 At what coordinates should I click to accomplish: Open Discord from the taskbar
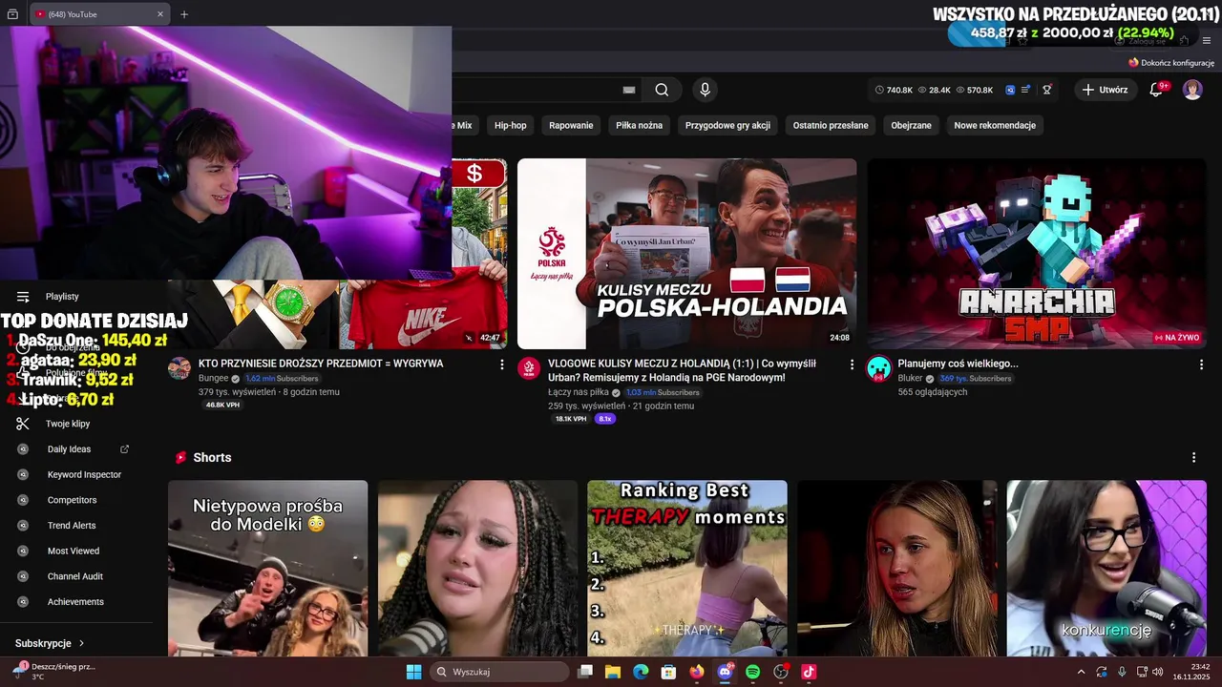pyautogui.click(x=725, y=672)
